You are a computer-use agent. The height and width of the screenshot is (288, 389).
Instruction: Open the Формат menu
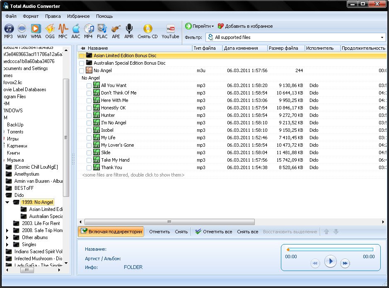[31, 16]
